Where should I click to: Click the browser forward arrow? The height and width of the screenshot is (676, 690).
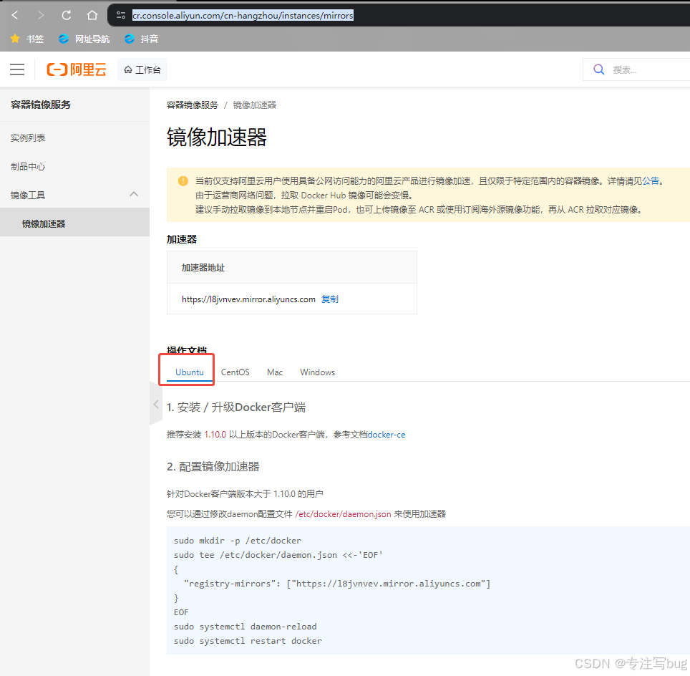click(x=41, y=16)
